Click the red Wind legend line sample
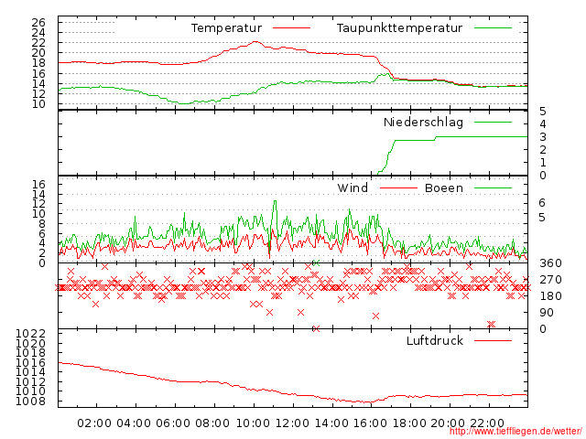 pos(398,187)
